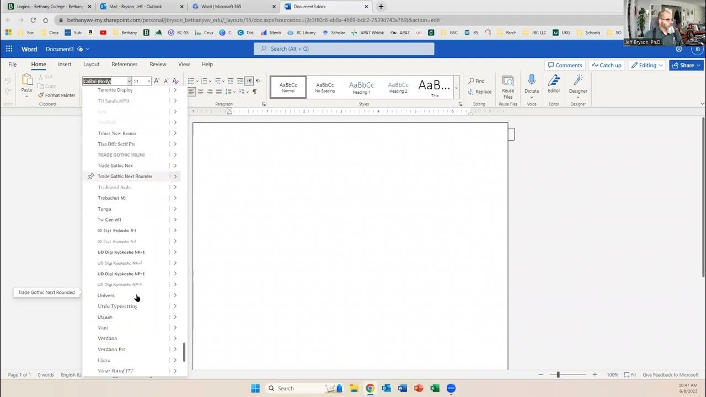Screen dimensions: 706x397
Task: Click the Windows Start button
Action: pyautogui.click(x=255, y=388)
